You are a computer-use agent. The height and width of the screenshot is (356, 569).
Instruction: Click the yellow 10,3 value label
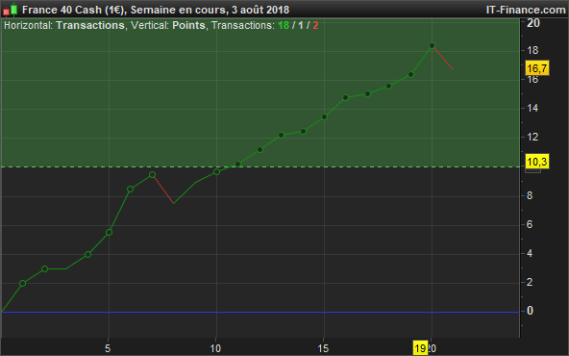(x=537, y=162)
